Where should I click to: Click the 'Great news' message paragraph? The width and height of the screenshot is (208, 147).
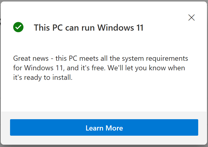101,68
